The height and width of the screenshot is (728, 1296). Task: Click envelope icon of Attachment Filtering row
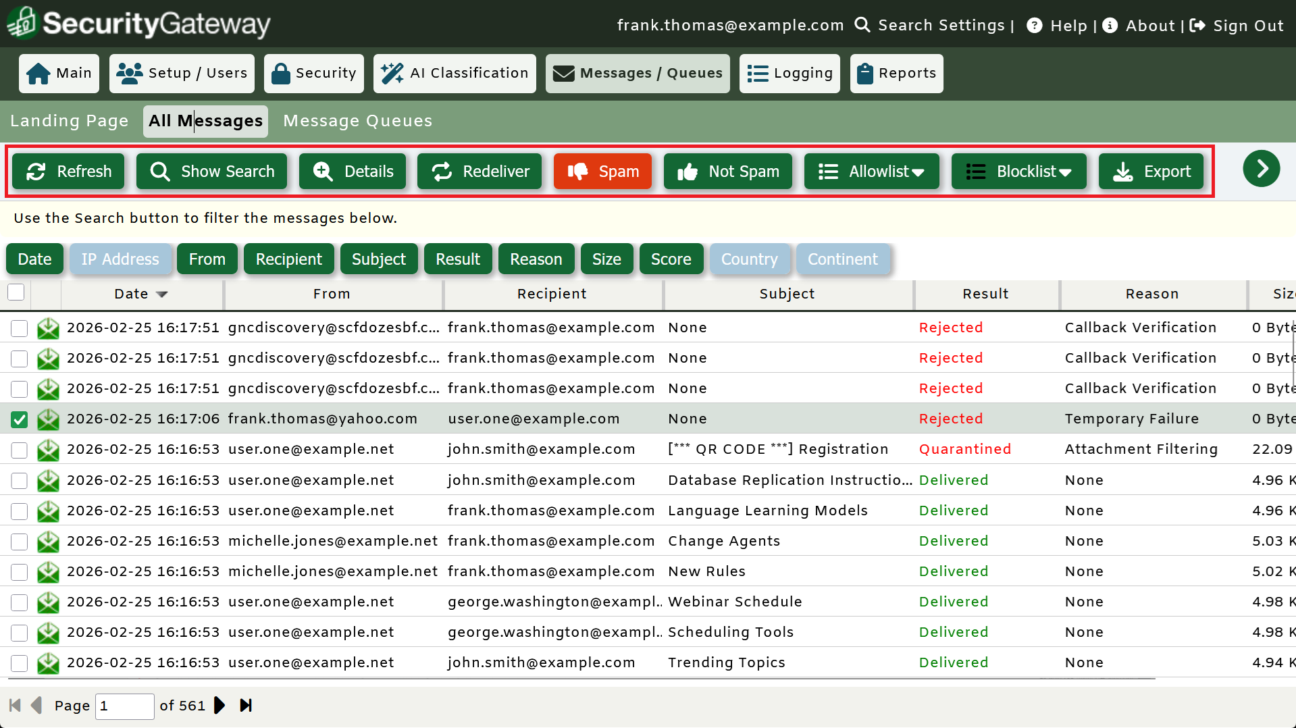[x=48, y=450]
